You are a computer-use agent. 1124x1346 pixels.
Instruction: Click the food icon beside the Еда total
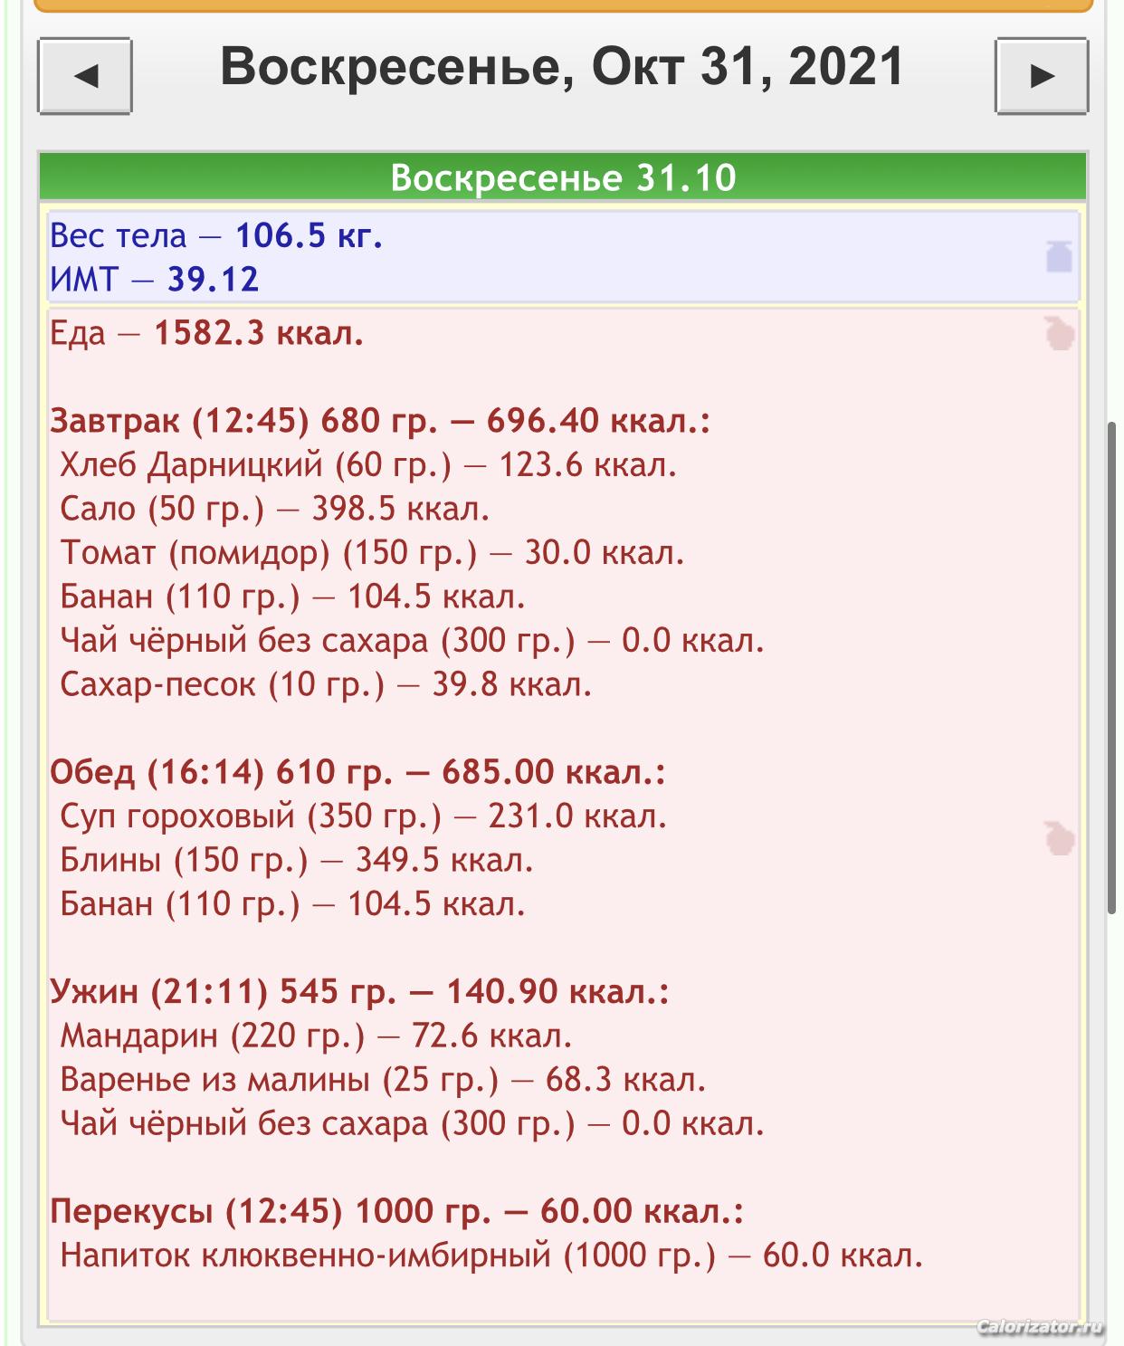click(x=1059, y=334)
